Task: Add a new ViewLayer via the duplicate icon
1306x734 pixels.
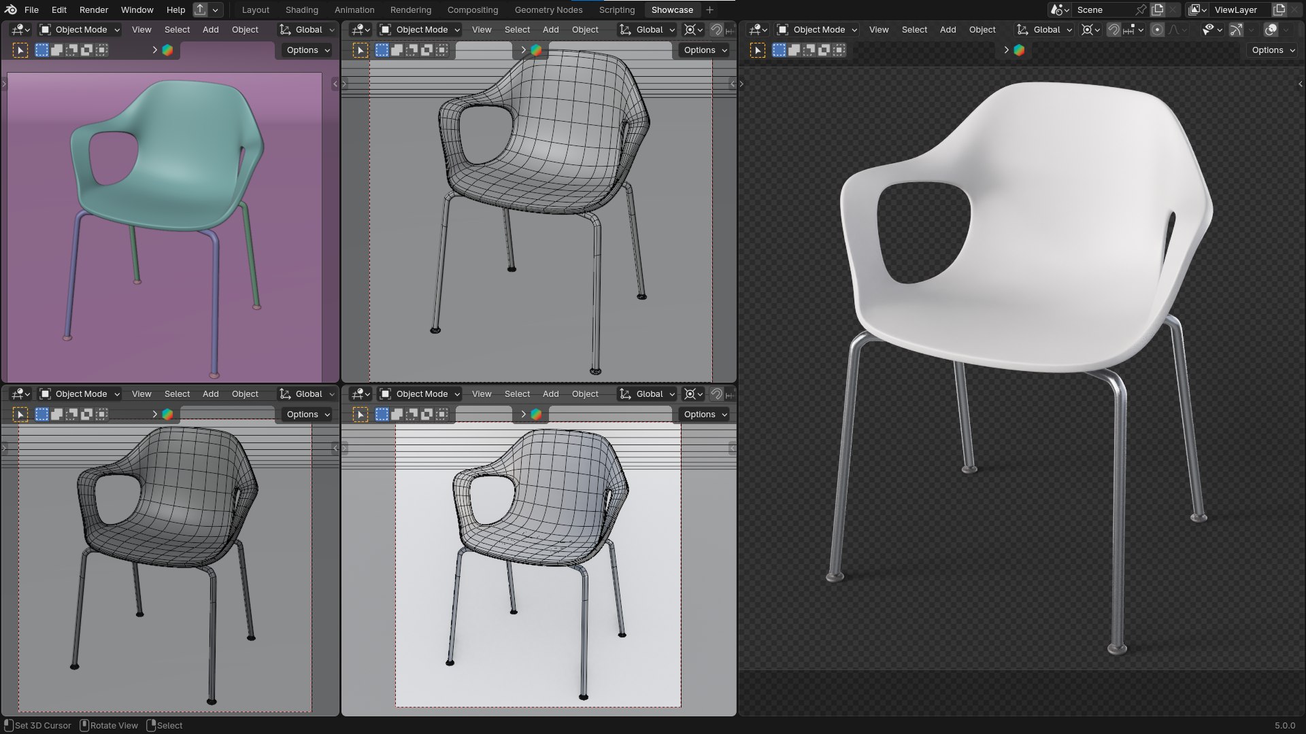Action: 1279,10
